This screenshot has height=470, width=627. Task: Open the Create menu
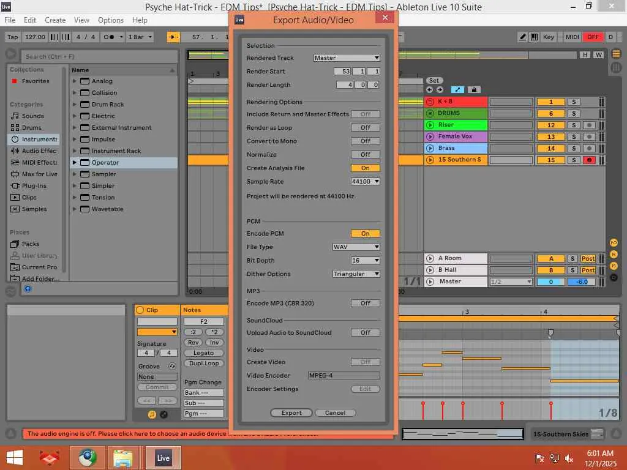click(54, 20)
